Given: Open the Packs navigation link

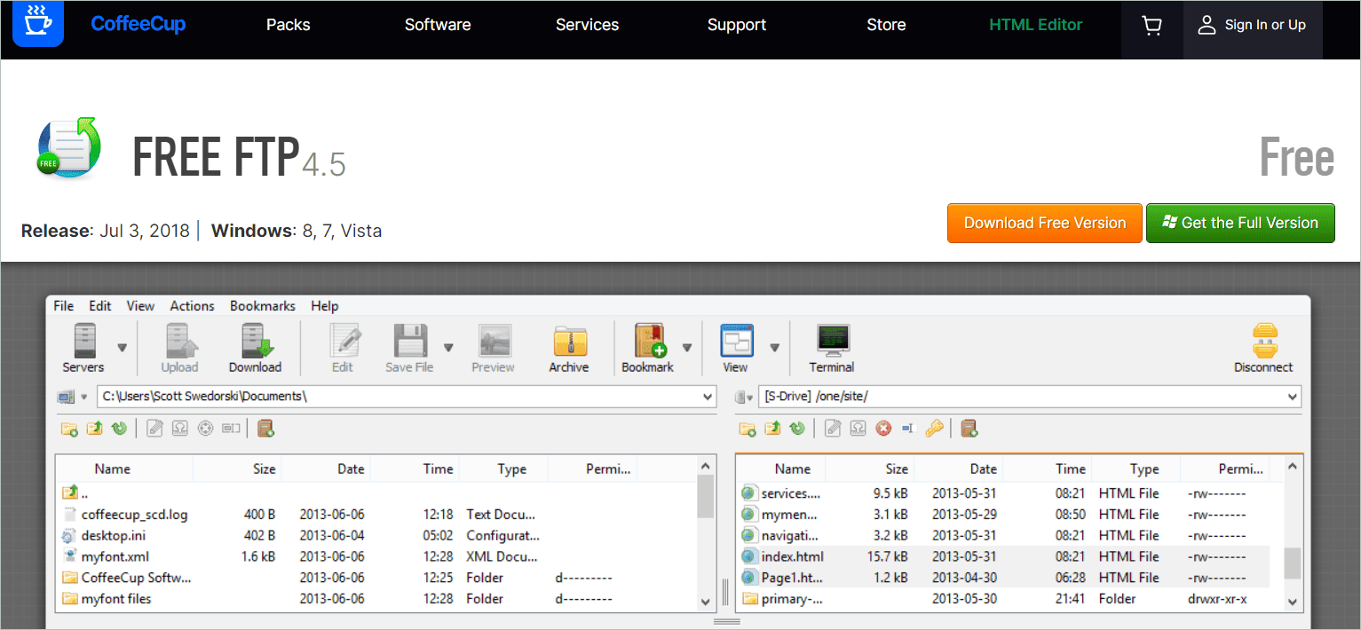Looking at the screenshot, I should pos(289,25).
